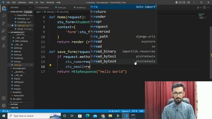Click CRLF end of line status entry
The height and width of the screenshot is (119, 212).
click(141, 111)
